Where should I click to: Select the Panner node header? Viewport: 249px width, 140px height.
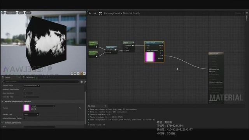128,43
